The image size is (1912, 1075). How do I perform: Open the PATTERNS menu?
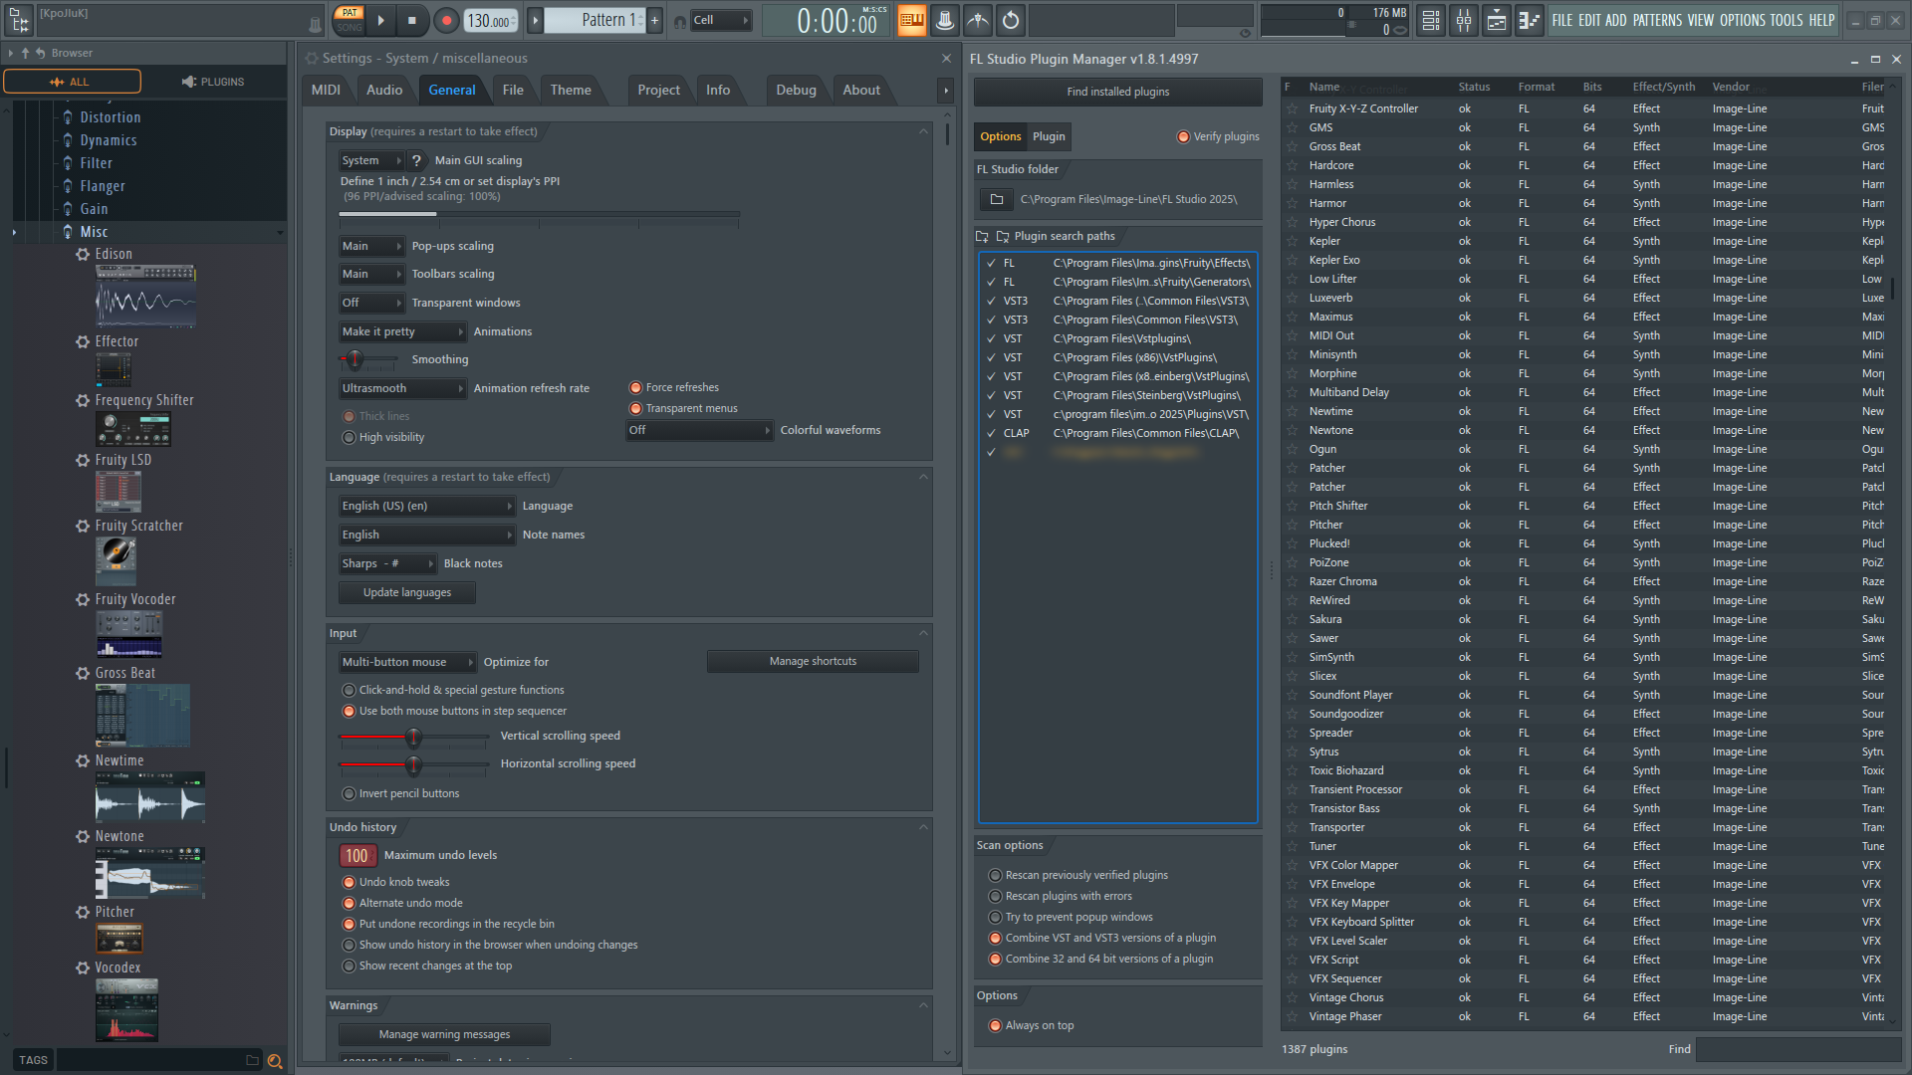click(x=1657, y=20)
